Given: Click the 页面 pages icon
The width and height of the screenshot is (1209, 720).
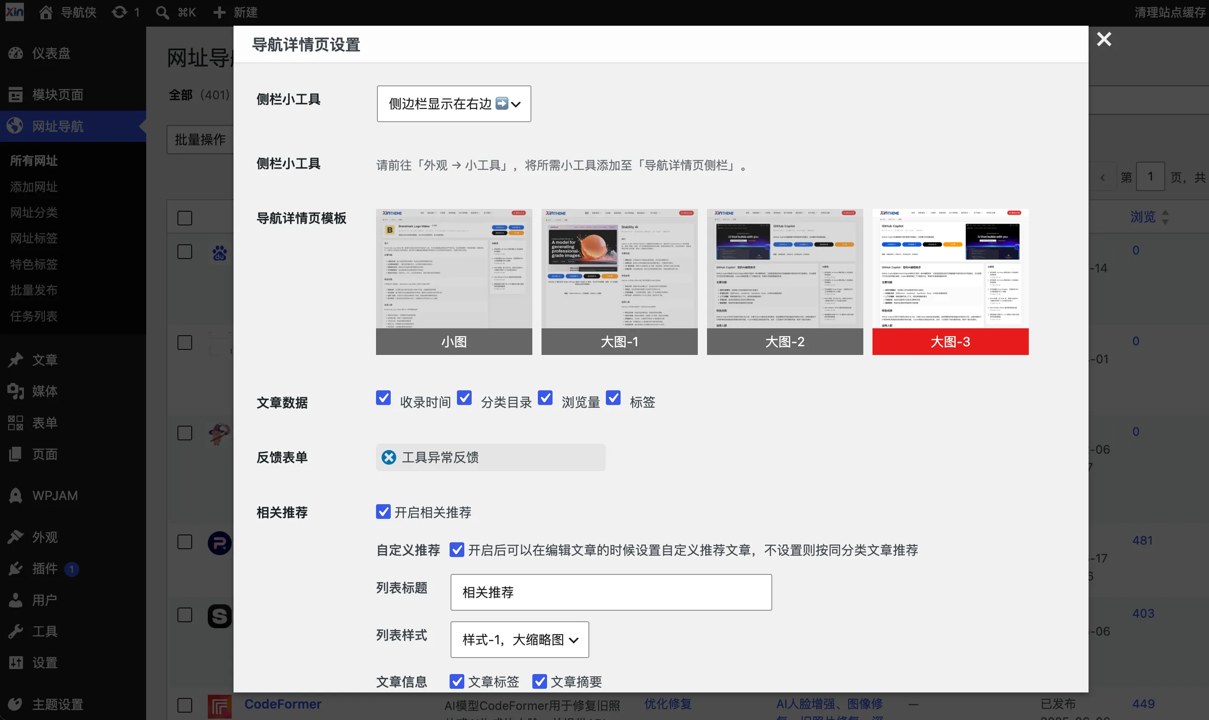Looking at the screenshot, I should coord(16,454).
